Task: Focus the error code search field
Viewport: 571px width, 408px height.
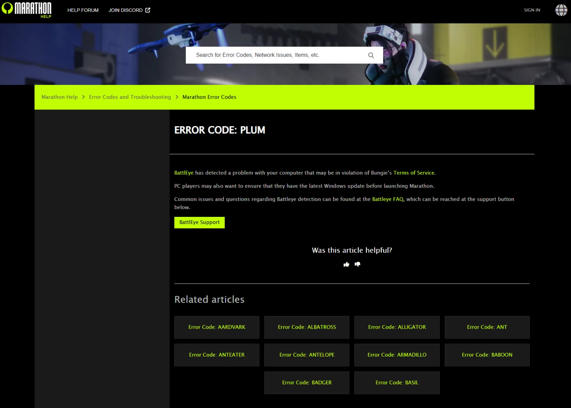Action: point(276,55)
